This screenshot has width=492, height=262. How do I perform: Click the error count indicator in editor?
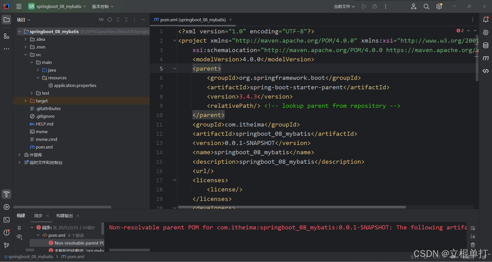[460, 31]
